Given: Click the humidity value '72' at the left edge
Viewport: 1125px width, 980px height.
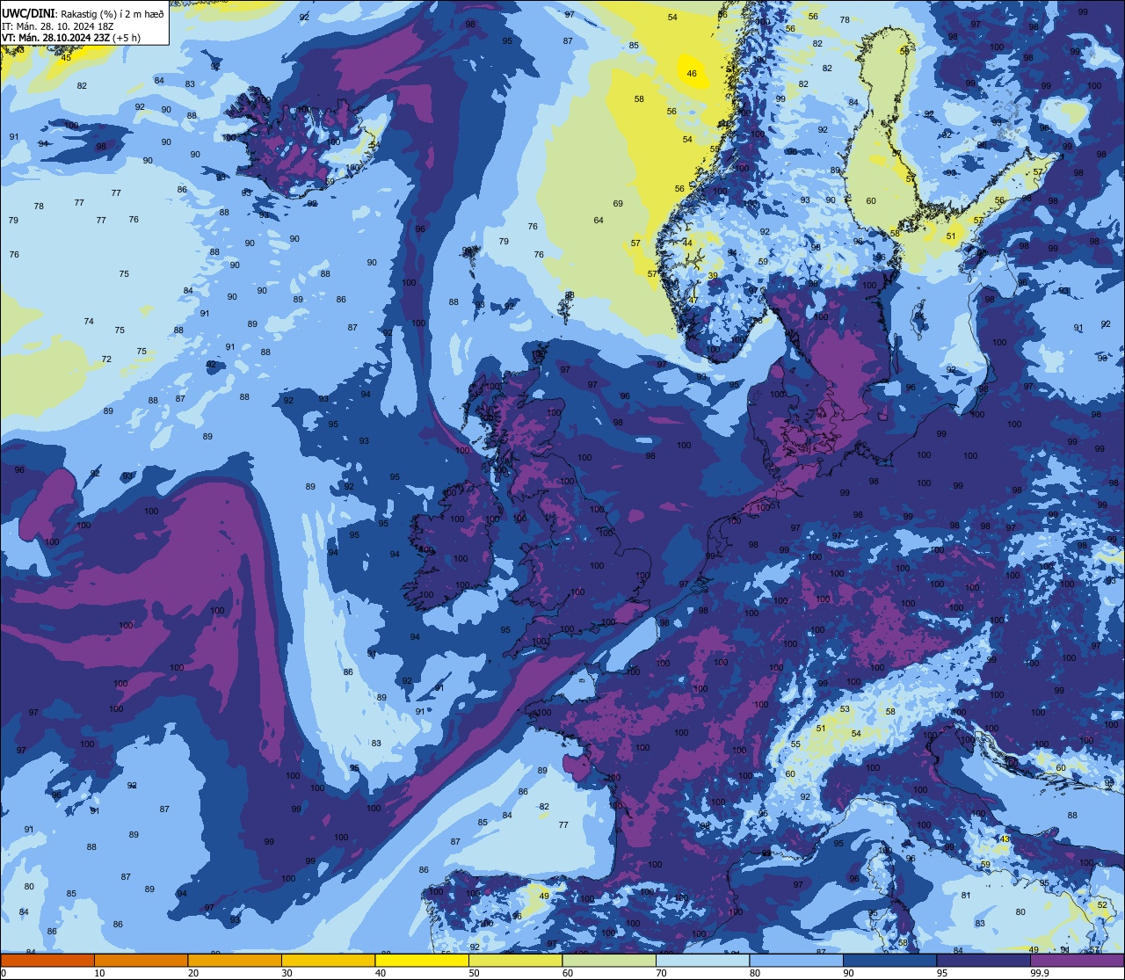Looking at the screenshot, I should pyautogui.click(x=106, y=359).
